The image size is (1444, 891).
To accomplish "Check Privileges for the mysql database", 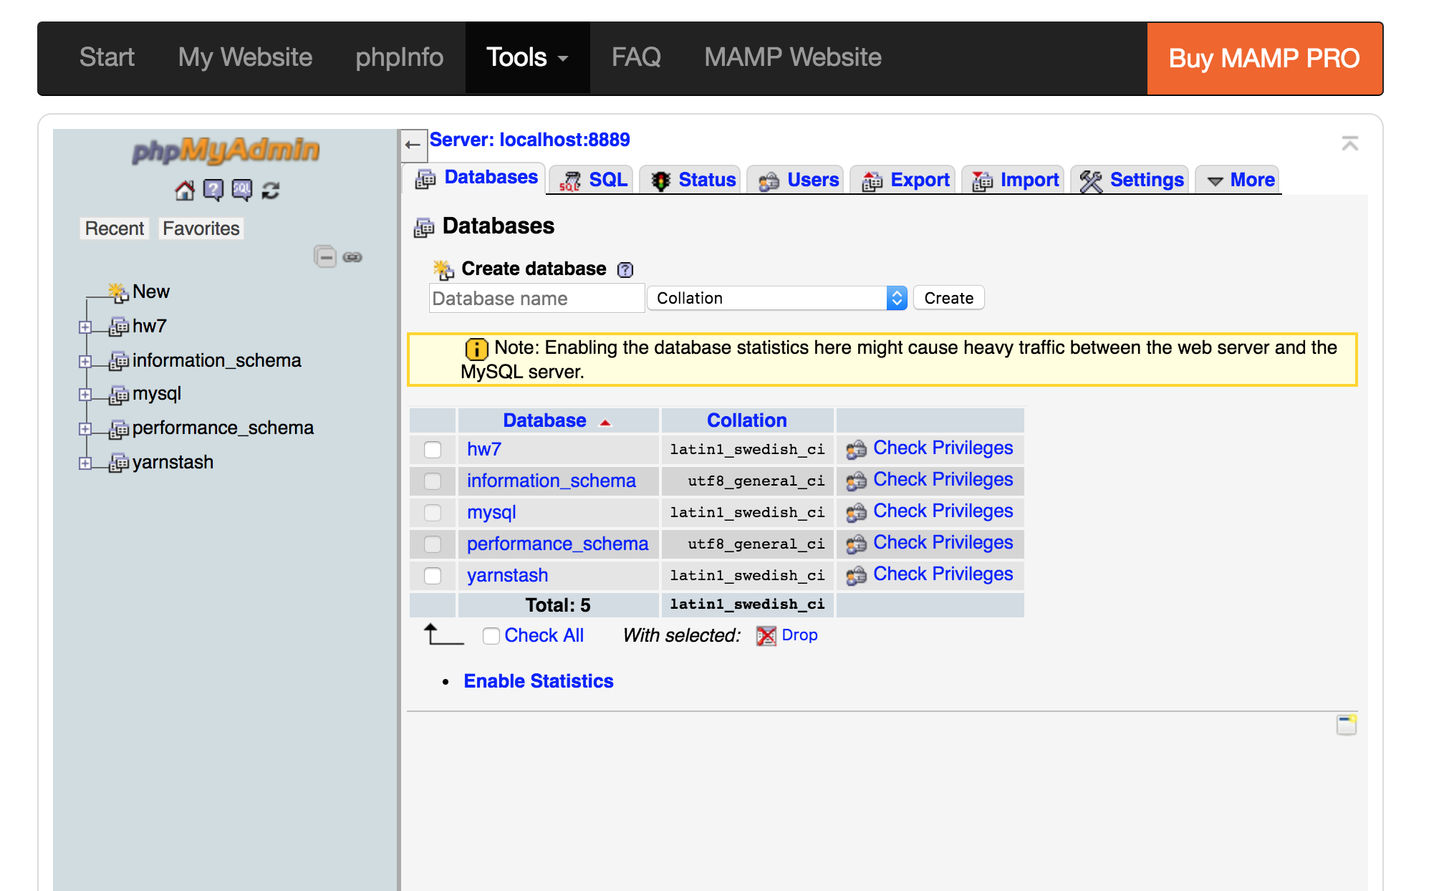I will (942, 511).
